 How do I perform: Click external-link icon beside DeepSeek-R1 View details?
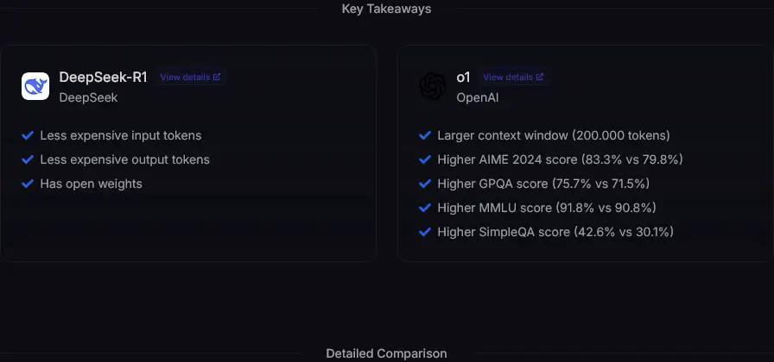(x=217, y=77)
